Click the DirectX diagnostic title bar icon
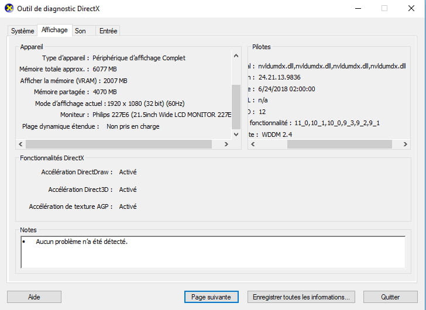Viewport: 426px width, 310px height. [x=9, y=8]
